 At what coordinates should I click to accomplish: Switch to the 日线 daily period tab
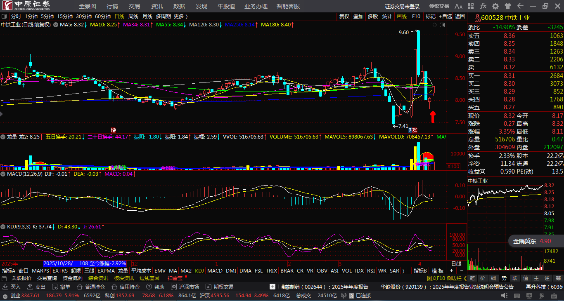pyautogui.click(x=119, y=16)
